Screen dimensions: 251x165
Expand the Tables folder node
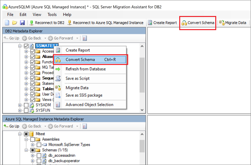(x=26, y=89)
